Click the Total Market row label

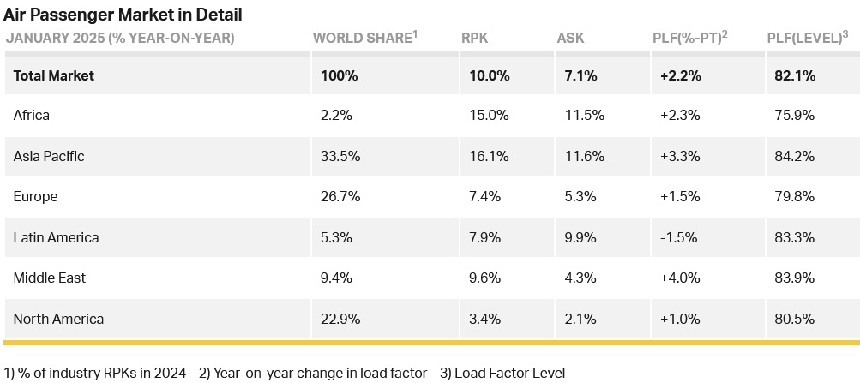tap(54, 75)
